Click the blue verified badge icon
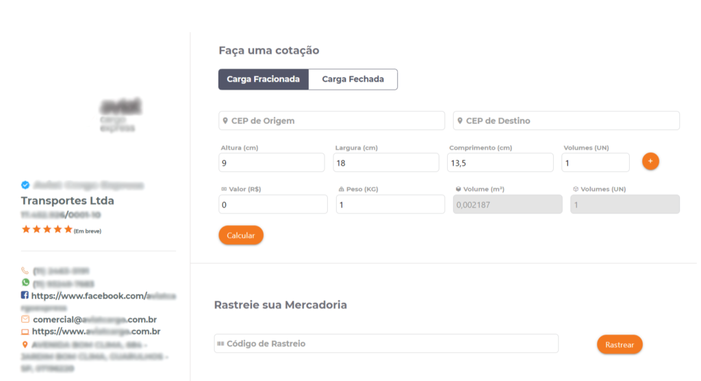The width and height of the screenshot is (701, 381). [25, 185]
